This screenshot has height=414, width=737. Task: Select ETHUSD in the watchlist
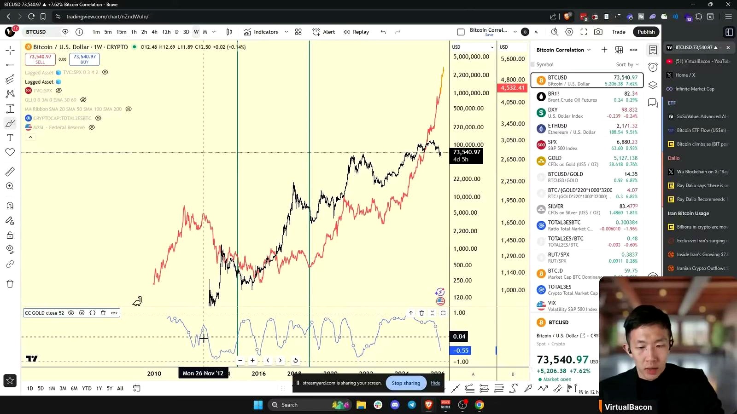[587, 129]
